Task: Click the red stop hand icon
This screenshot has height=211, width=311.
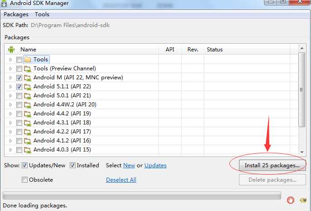Action: tap(291, 200)
